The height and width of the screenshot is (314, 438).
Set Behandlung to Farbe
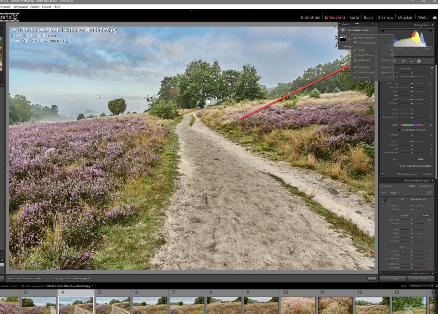412,186
